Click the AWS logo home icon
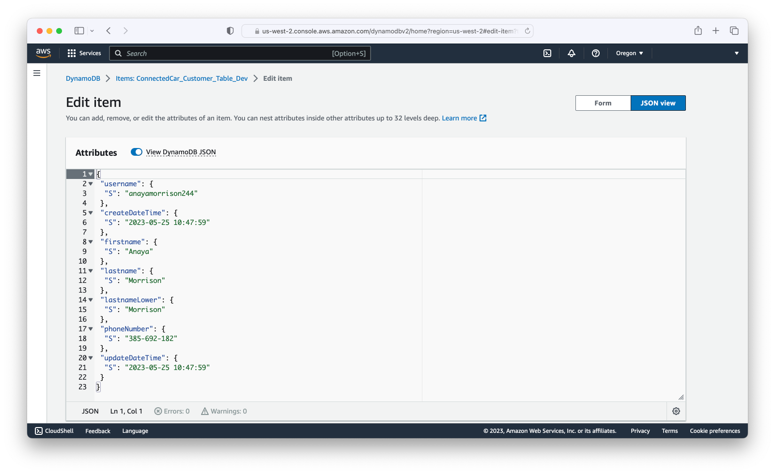This screenshot has width=775, height=474. (x=43, y=53)
